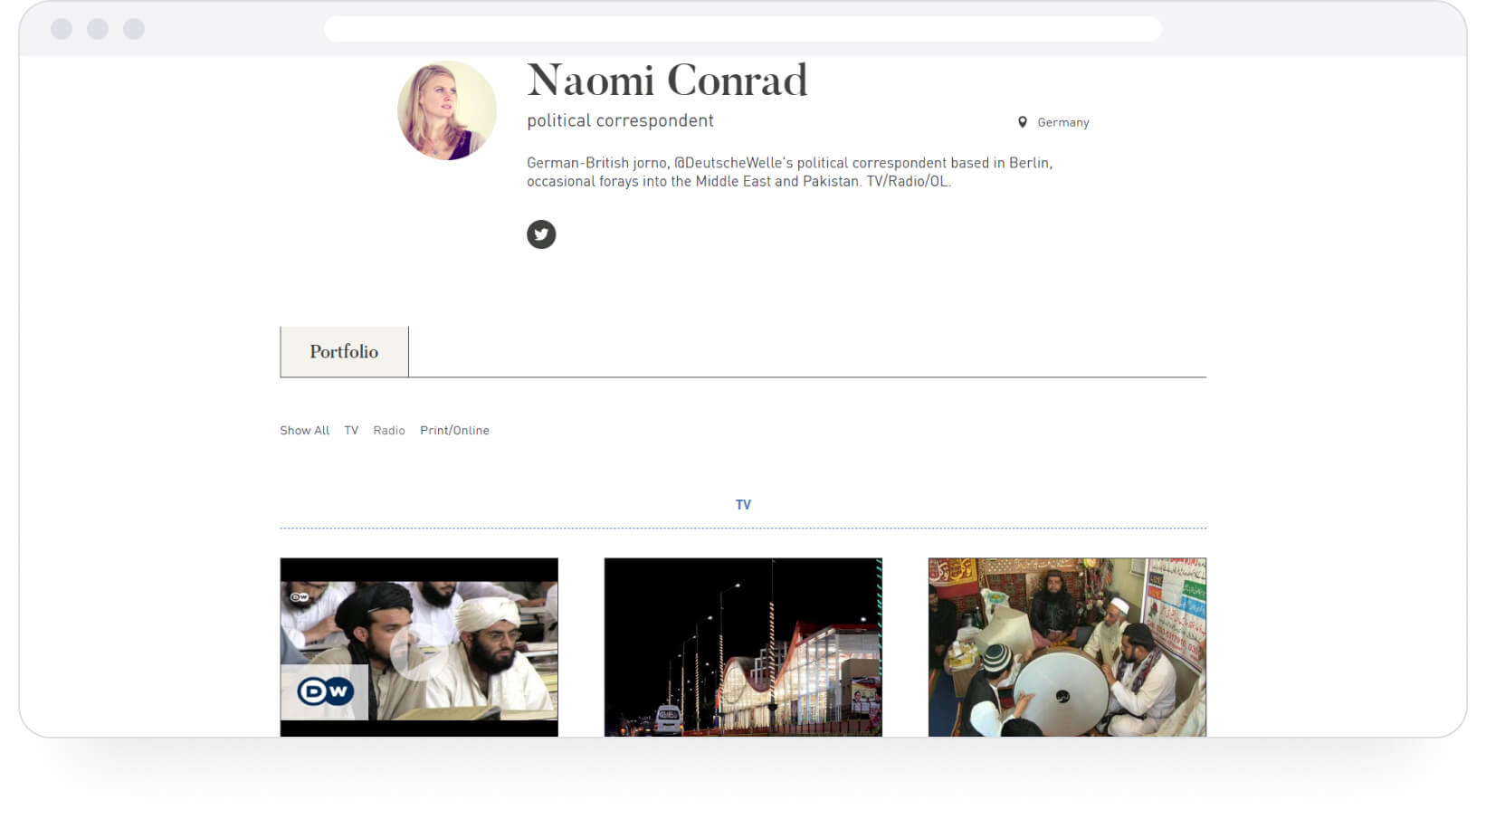The image size is (1486, 829).
Task: Click the political correspondent subtitle
Action: pyautogui.click(x=620, y=121)
